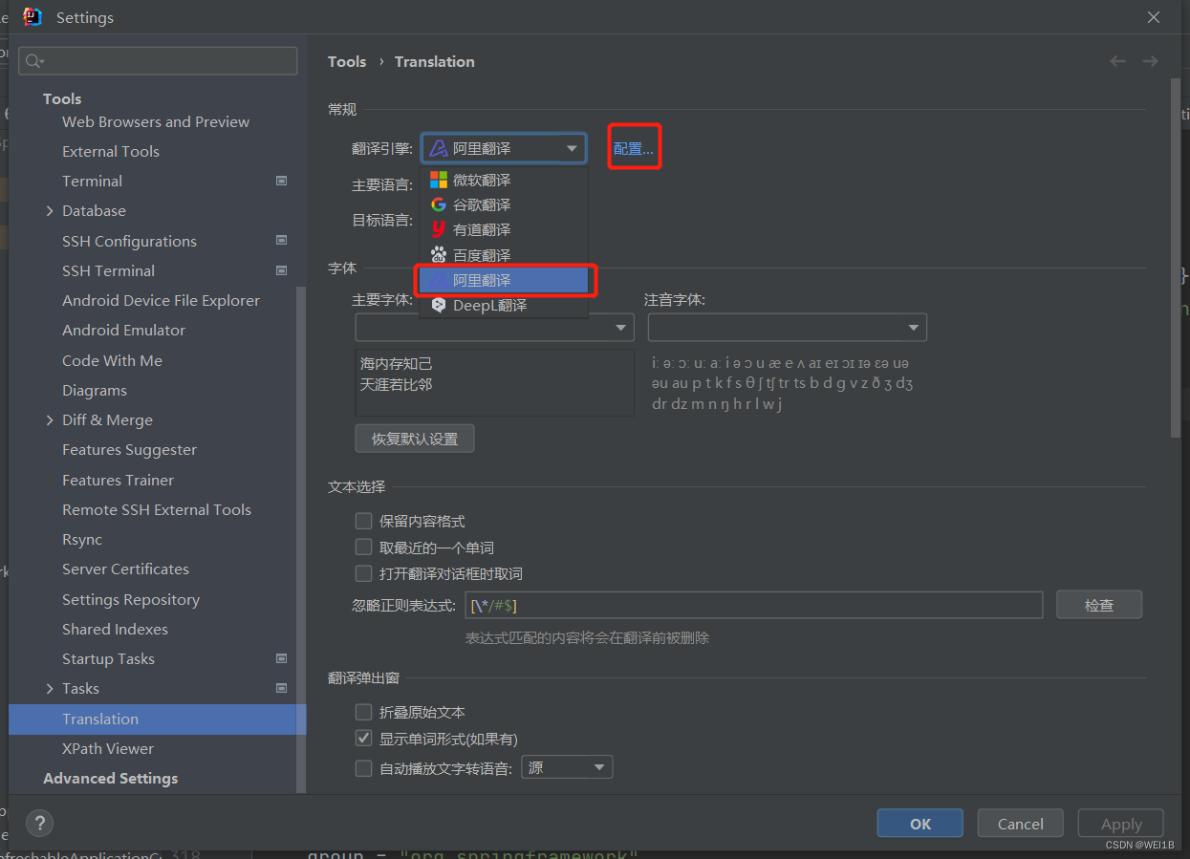
Task: Choose 微软翻译 text from engine list
Action: point(482,180)
